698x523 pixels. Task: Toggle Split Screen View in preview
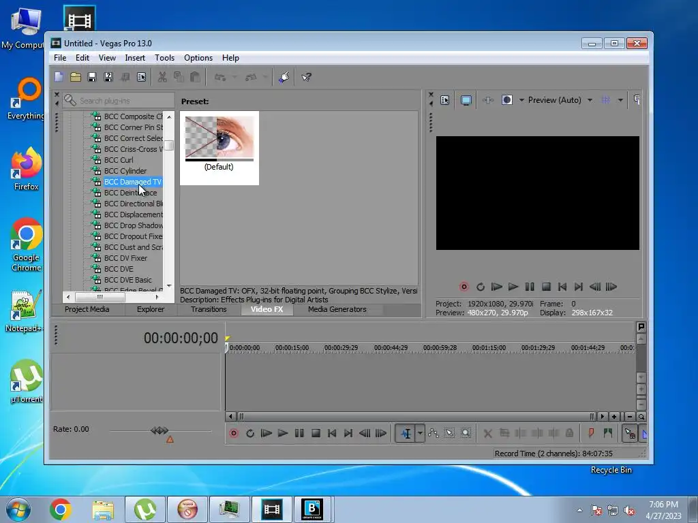(x=507, y=100)
